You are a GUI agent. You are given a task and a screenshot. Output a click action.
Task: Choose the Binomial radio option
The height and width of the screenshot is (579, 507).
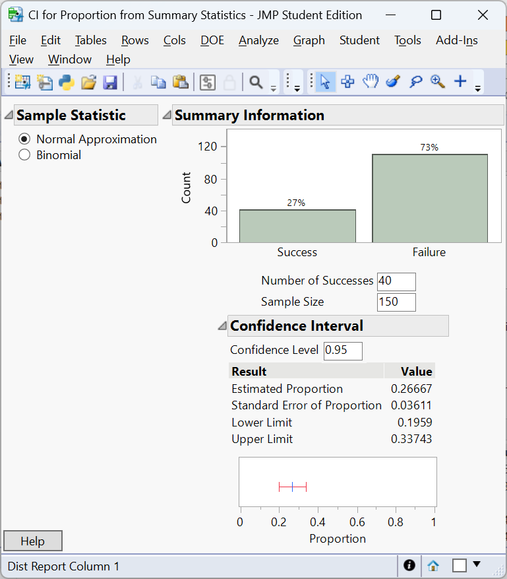point(25,155)
